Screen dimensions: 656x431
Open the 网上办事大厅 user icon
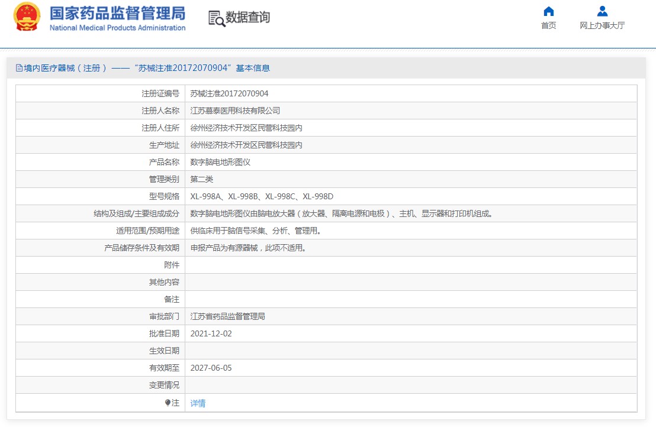coord(602,11)
